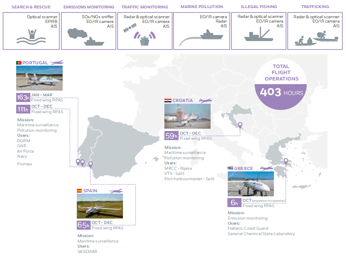Click the map pin on Croatia's coast
Screen dimensions: 346x263
(x=240, y=125)
